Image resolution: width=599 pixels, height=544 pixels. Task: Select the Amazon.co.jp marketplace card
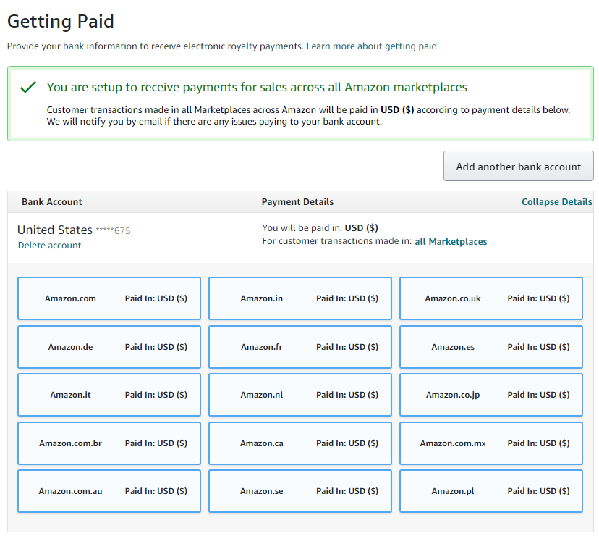coord(491,395)
